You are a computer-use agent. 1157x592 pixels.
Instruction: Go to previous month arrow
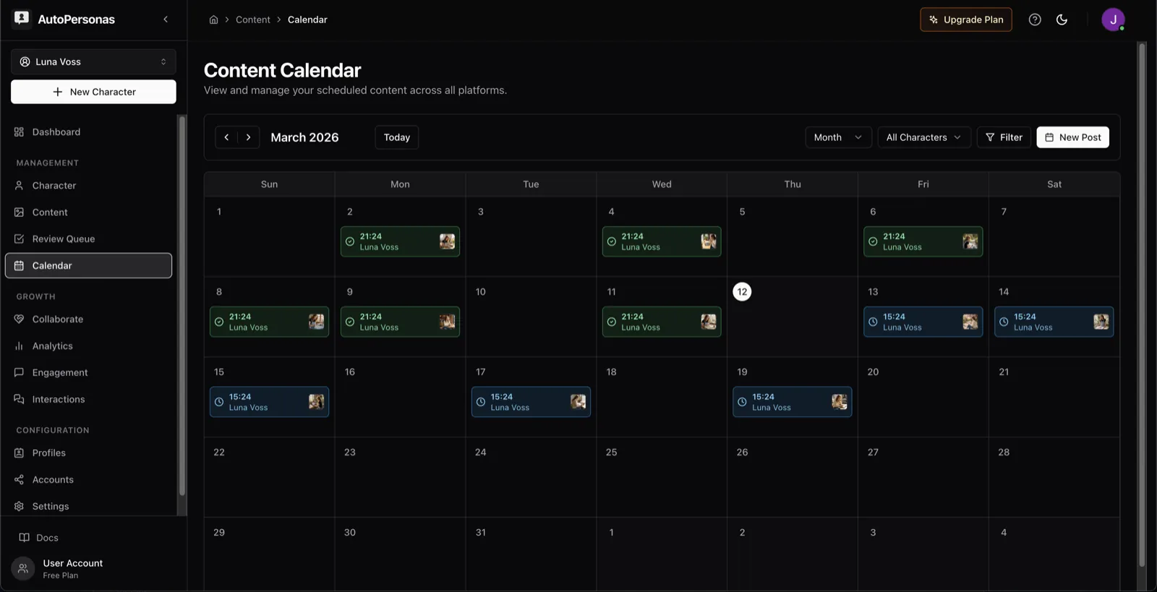226,137
